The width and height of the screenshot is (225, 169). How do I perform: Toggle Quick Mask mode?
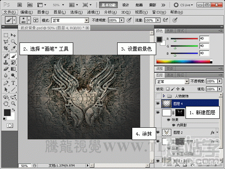click(10, 126)
